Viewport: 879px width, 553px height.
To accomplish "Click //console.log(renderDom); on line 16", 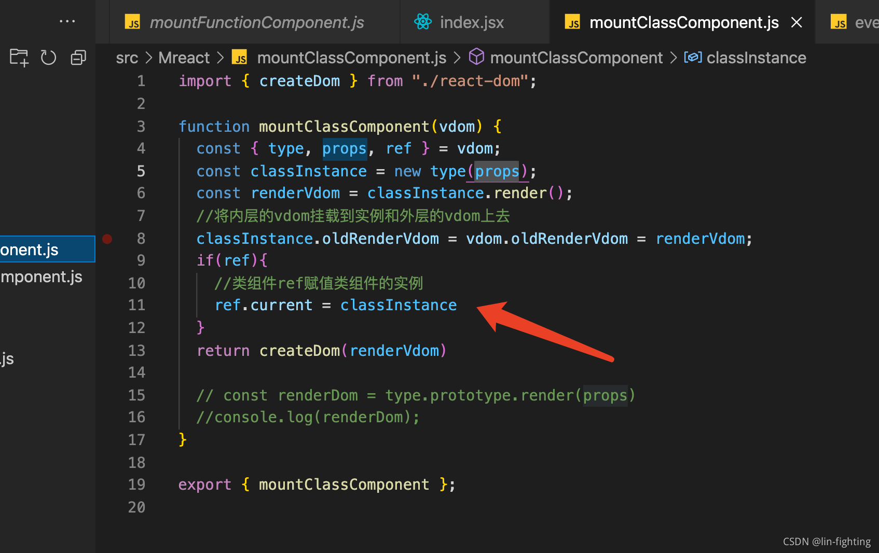I will pos(308,417).
